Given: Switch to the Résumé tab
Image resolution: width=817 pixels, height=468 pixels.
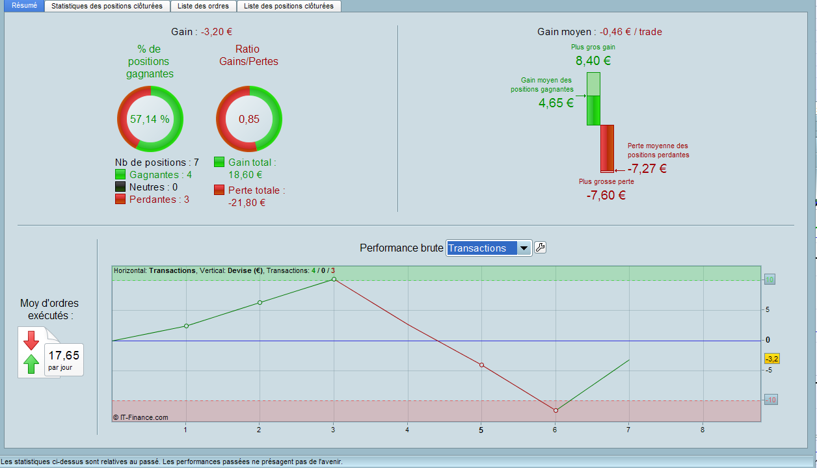Looking at the screenshot, I should (x=25, y=6).
